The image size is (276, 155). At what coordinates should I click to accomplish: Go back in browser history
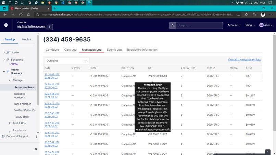tap(5, 15)
